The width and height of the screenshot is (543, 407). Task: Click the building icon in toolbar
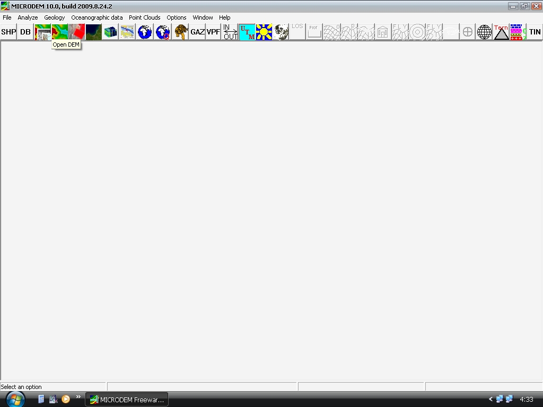point(383,32)
